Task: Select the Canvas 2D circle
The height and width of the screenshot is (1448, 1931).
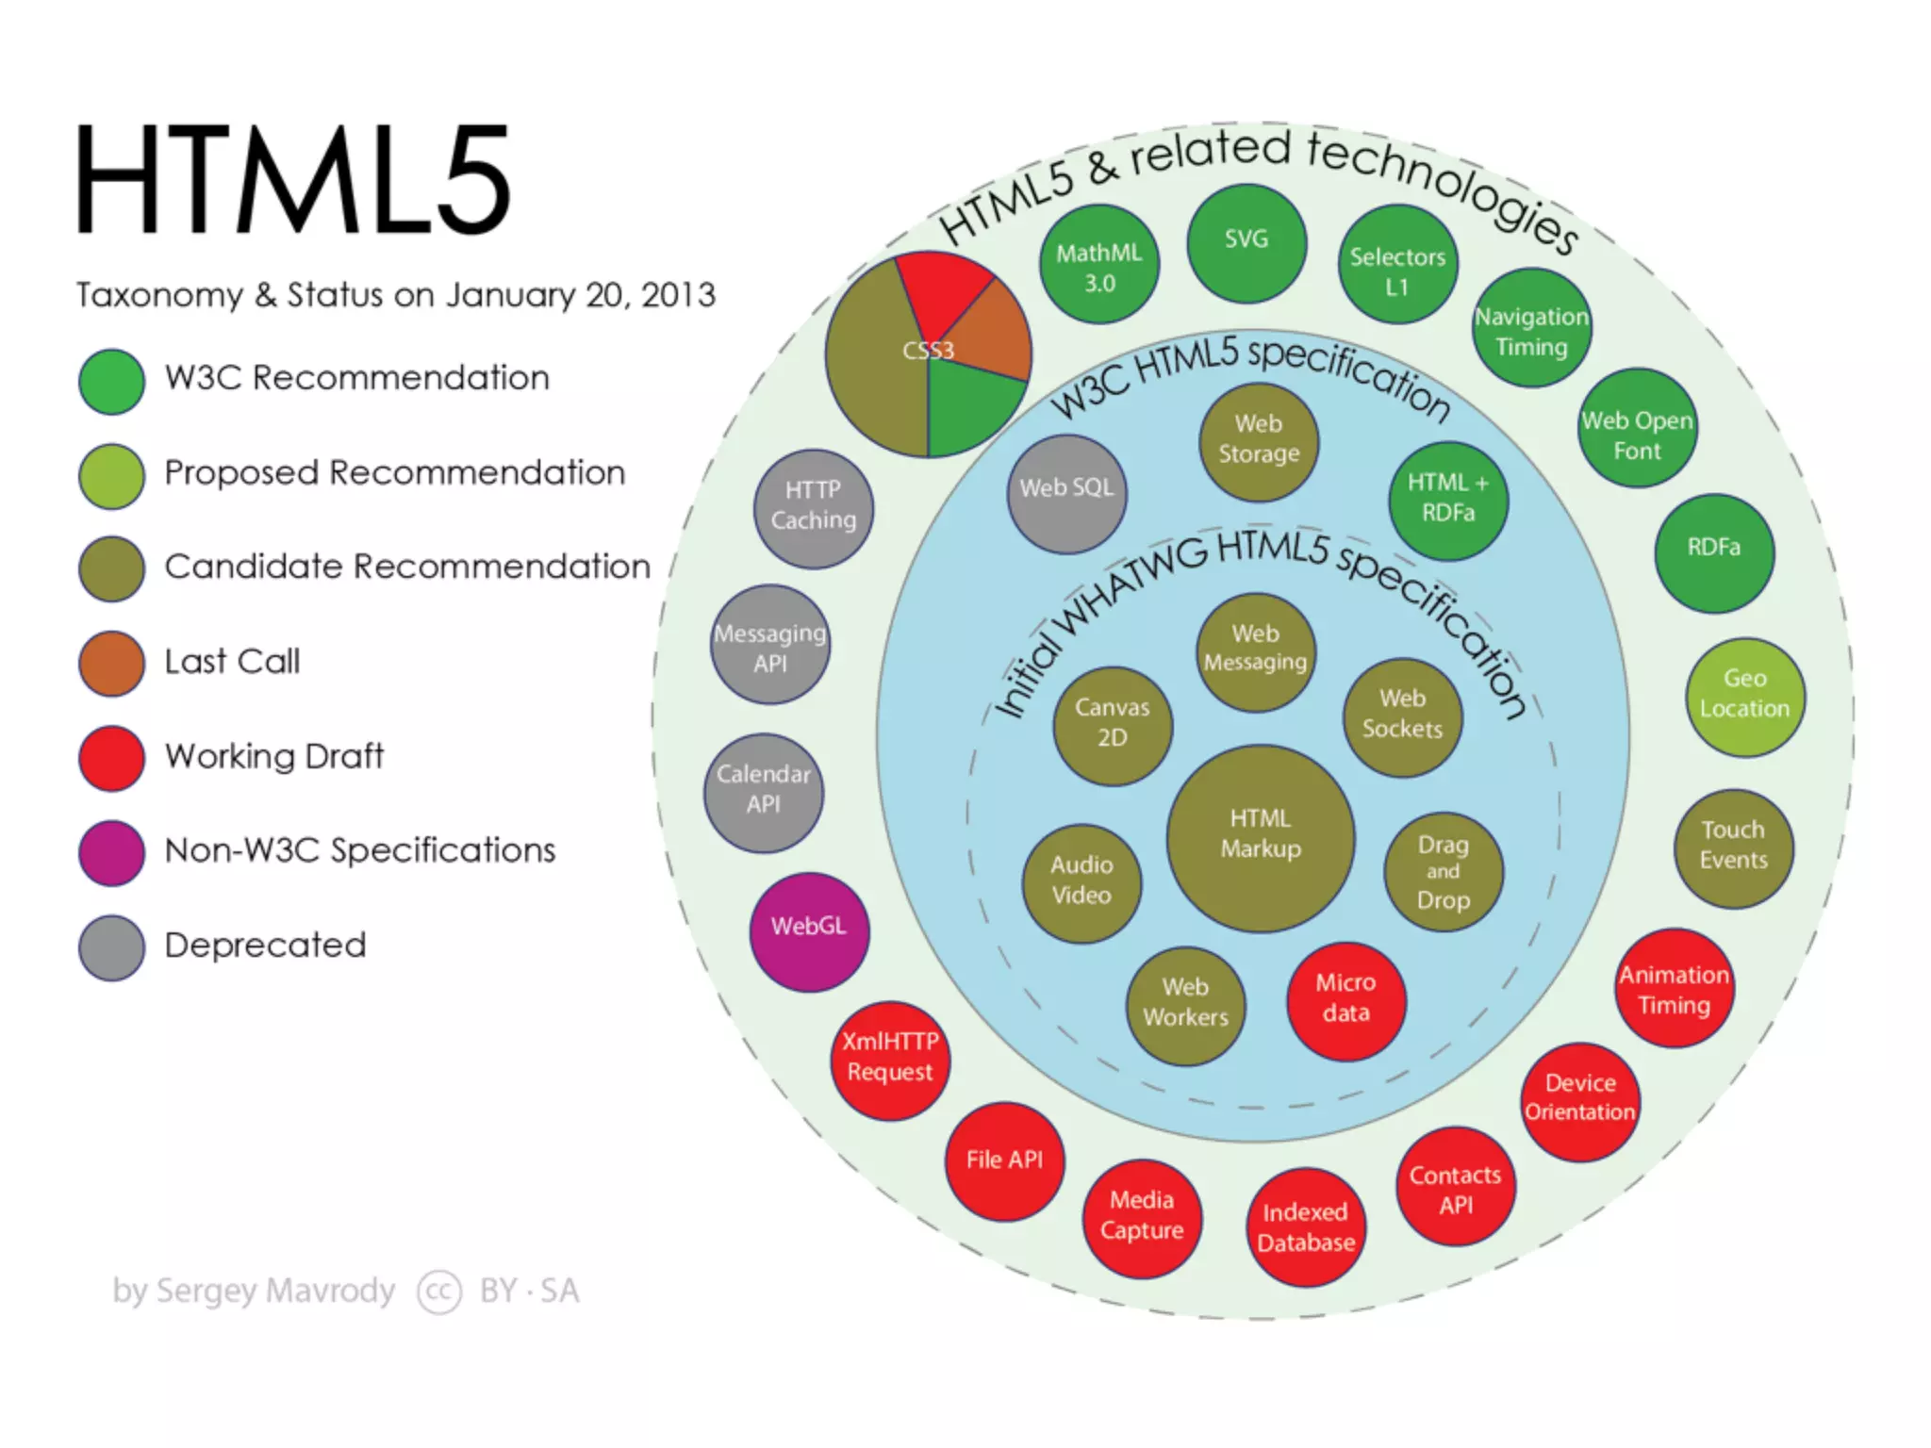Action: tap(1113, 725)
